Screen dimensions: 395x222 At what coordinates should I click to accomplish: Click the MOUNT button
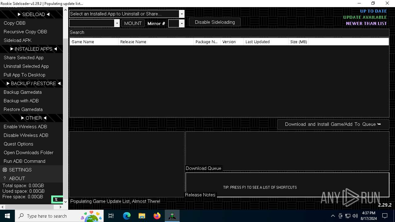pos(133,23)
